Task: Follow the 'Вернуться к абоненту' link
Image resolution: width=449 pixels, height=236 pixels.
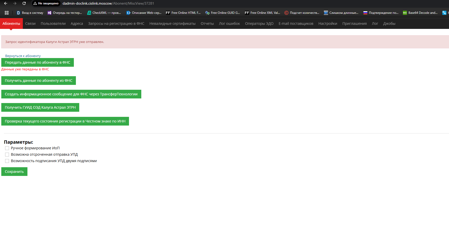Action: point(23,56)
